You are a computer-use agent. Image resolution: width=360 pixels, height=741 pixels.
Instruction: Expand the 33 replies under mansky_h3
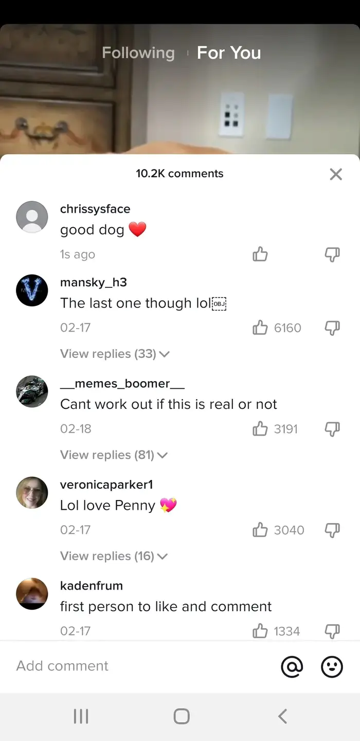coord(114,354)
